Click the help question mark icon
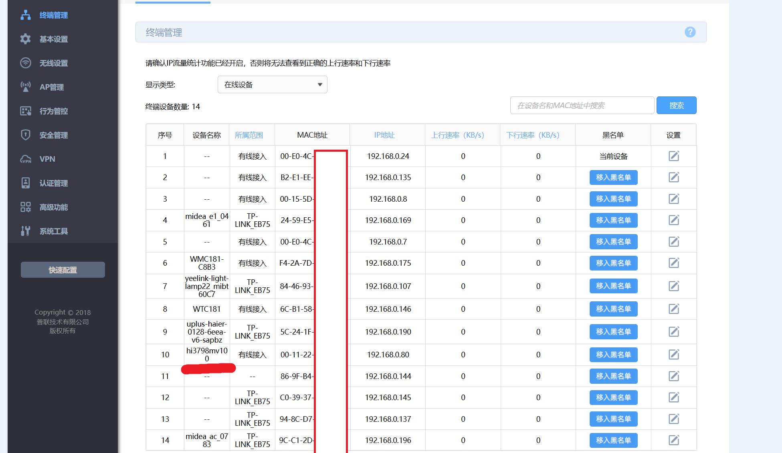The image size is (782, 453). (x=690, y=32)
